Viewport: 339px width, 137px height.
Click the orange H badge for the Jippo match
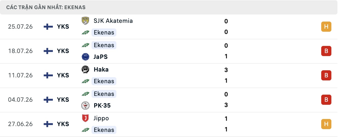pyautogui.click(x=326, y=124)
